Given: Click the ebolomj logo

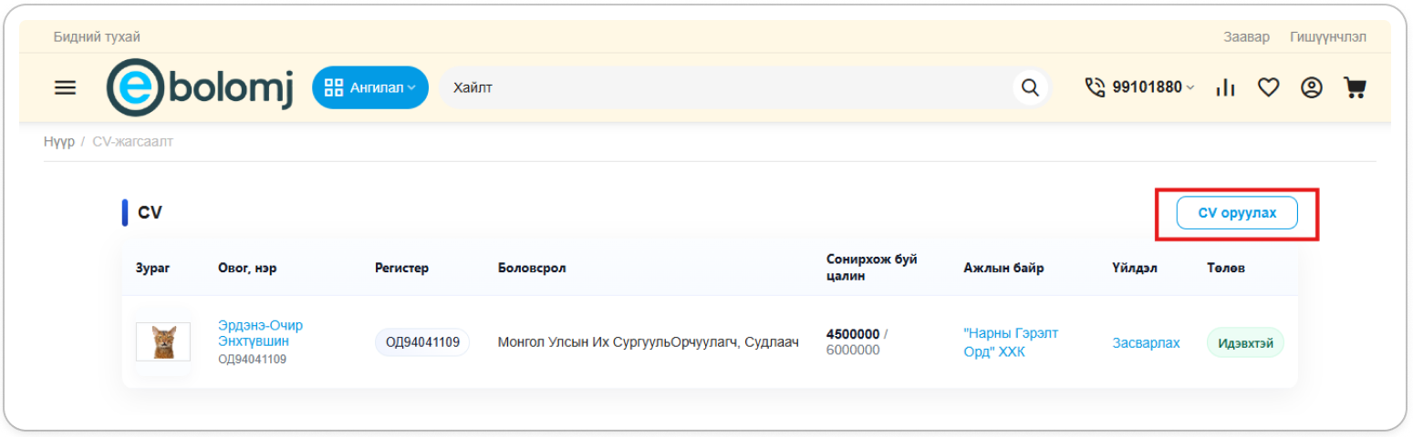Looking at the screenshot, I should point(200,87).
